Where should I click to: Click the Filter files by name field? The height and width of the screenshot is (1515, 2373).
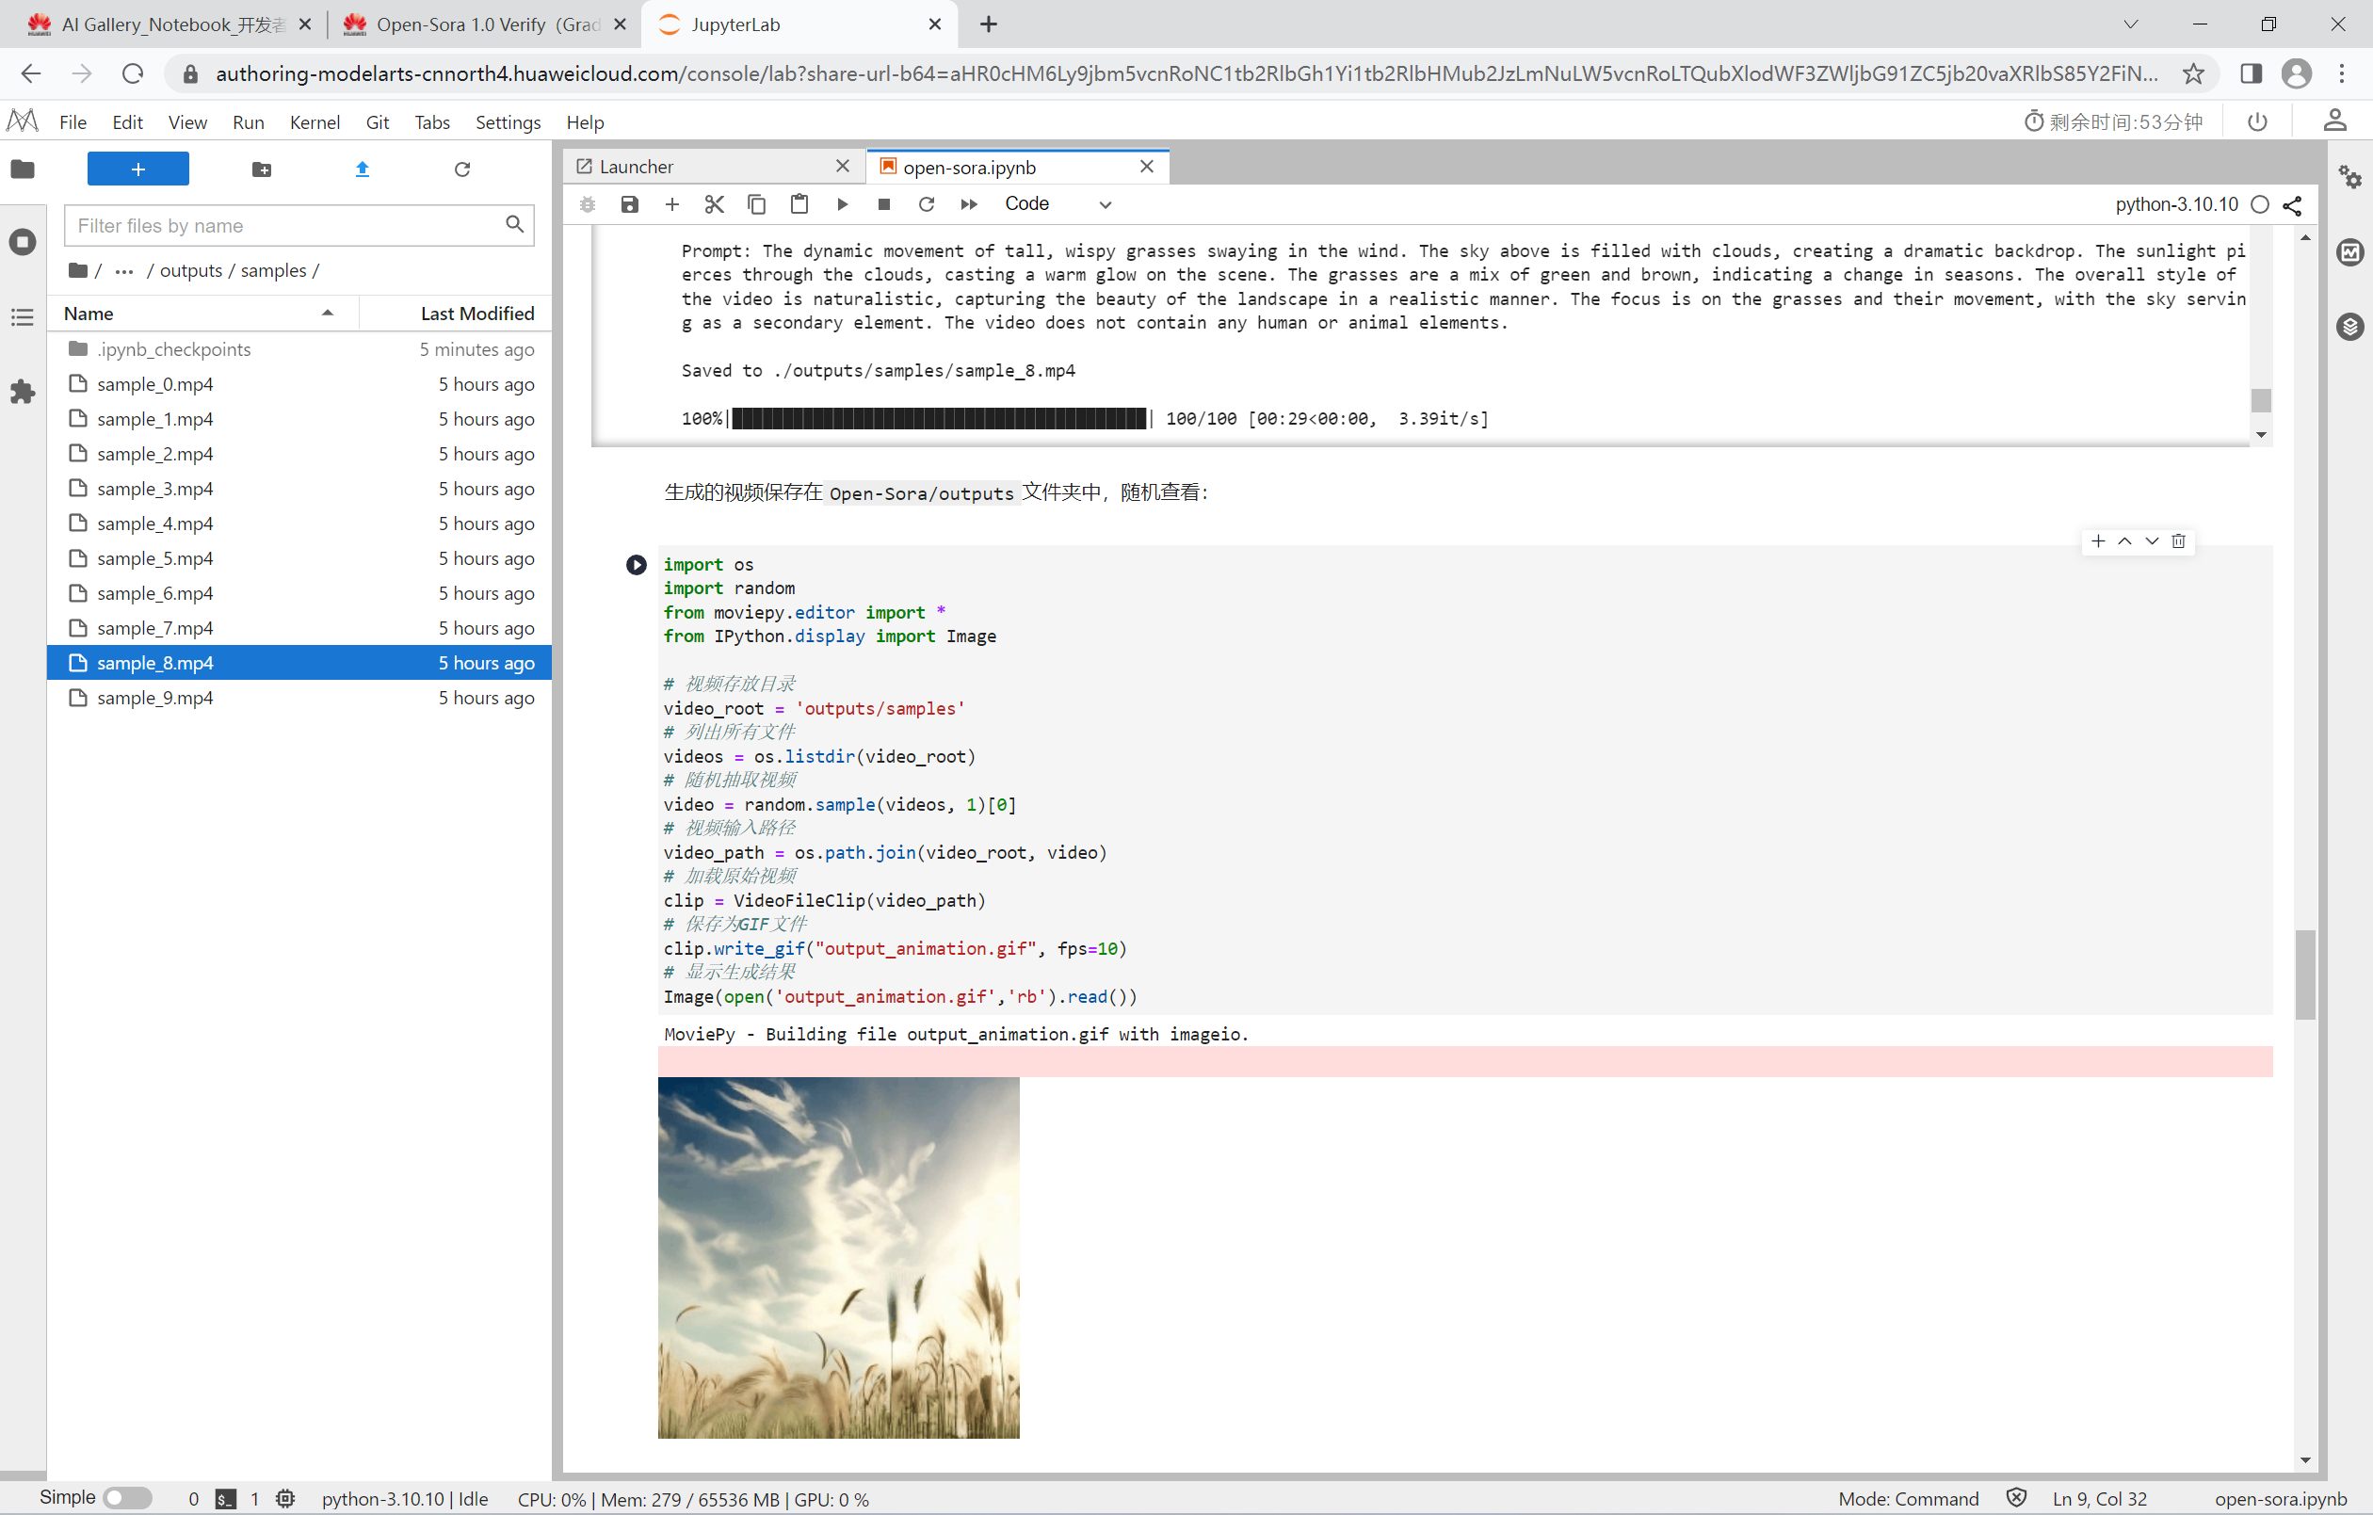point(285,226)
